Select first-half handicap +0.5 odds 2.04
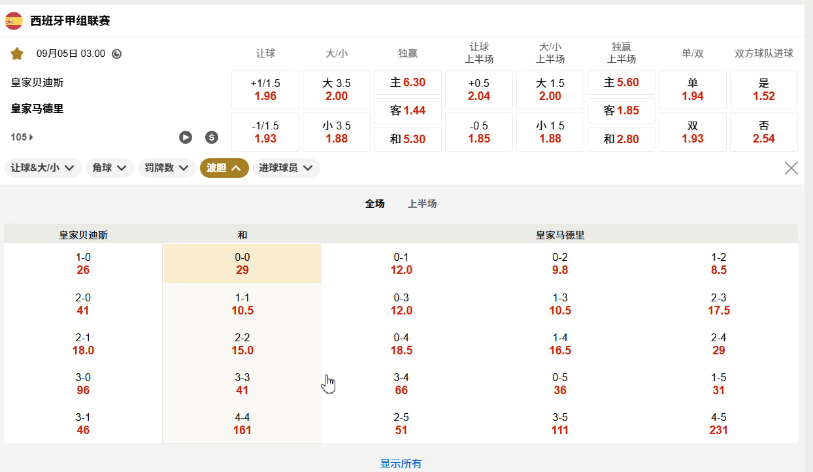The image size is (813, 472). click(479, 90)
